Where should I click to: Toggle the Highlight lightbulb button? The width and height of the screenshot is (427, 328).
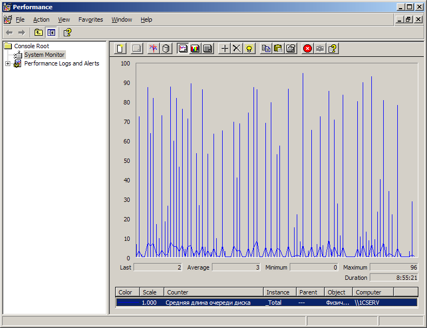[x=249, y=48]
